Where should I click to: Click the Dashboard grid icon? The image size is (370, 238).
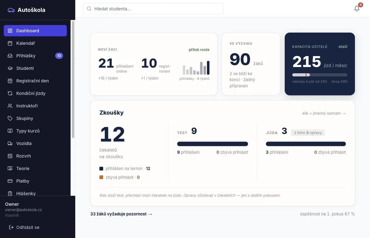[10, 31]
